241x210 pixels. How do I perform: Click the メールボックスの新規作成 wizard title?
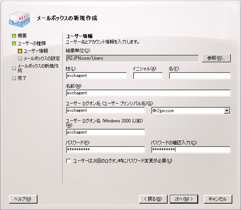[67, 18]
